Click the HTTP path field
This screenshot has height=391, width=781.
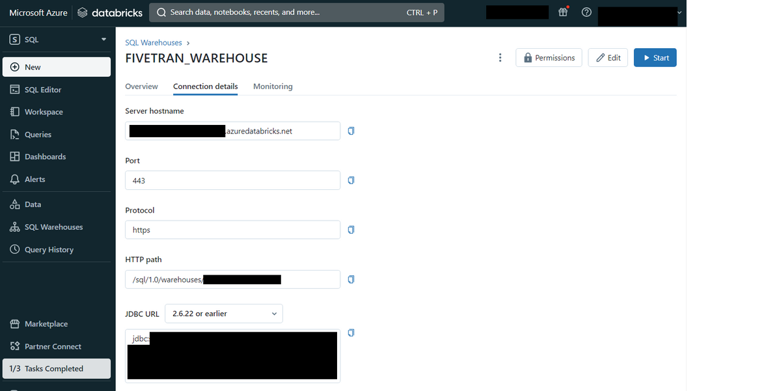click(x=232, y=279)
